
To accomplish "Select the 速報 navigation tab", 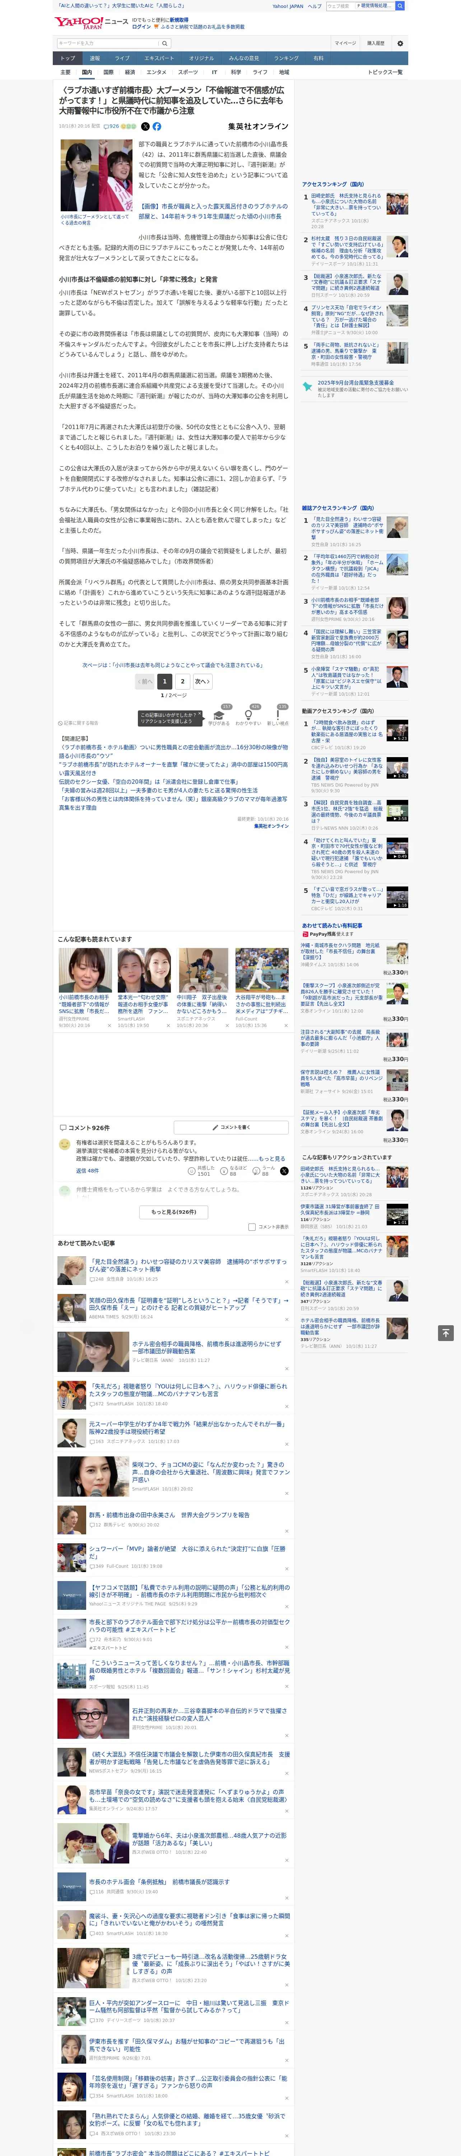I will pyautogui.click(x=94, y=59).
